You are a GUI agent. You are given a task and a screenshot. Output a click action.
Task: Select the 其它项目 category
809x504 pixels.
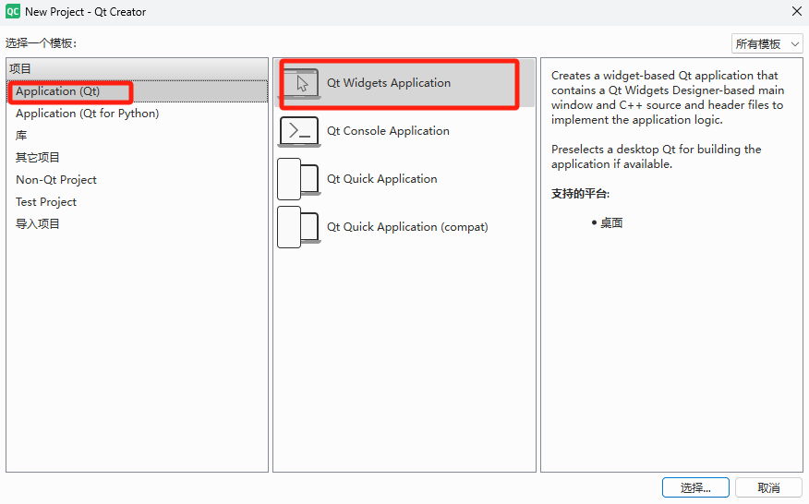click(137, 157)
